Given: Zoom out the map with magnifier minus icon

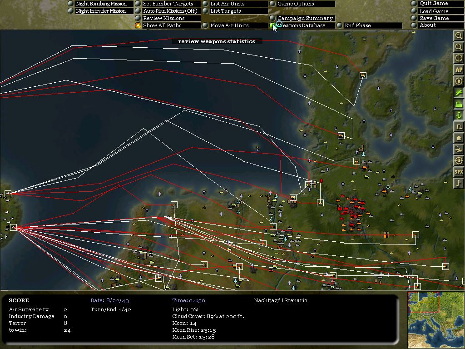Looking at the screenshot, I should [x=459, y=47].
